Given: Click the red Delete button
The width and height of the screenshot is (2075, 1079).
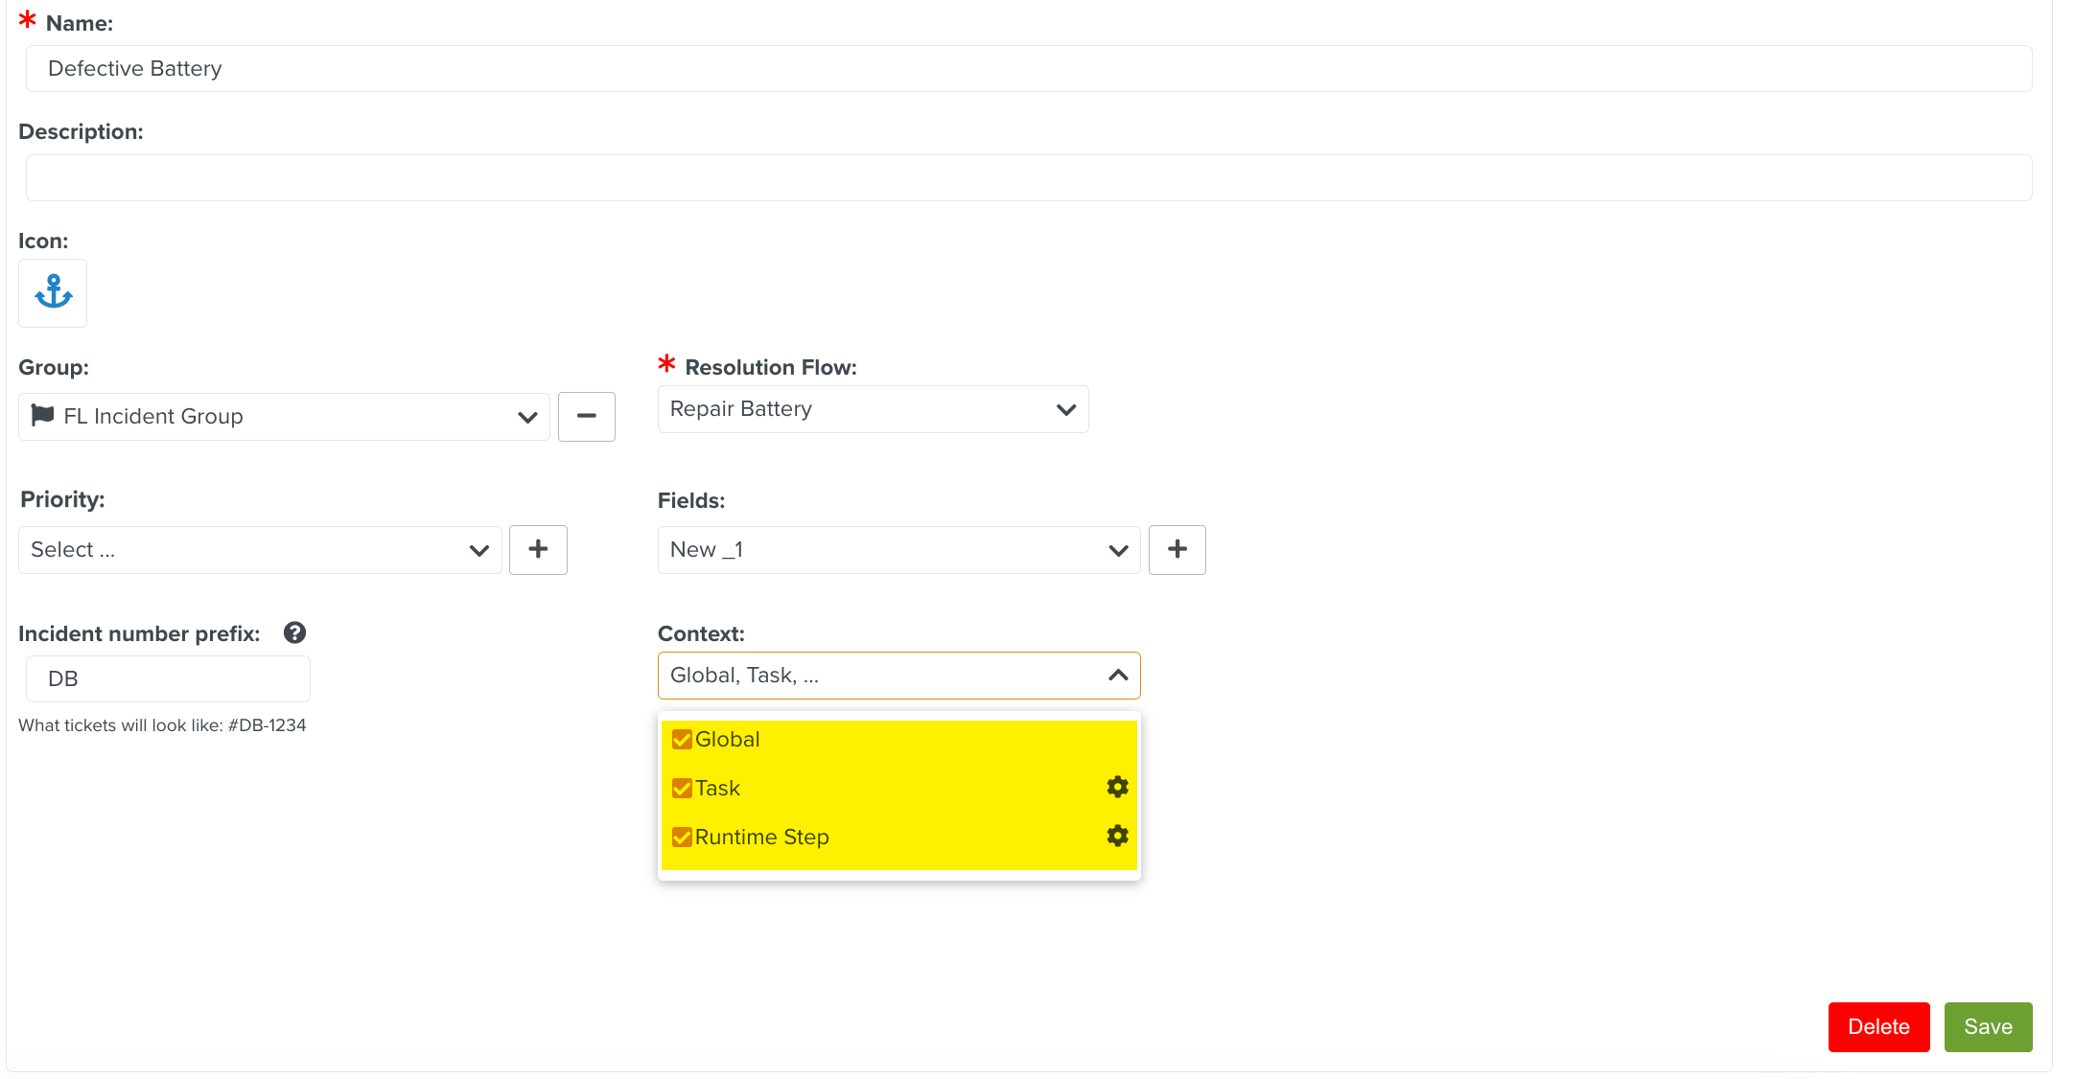Looking at the screenshot, I should pyautogui.click(x=1878, y=1026).
